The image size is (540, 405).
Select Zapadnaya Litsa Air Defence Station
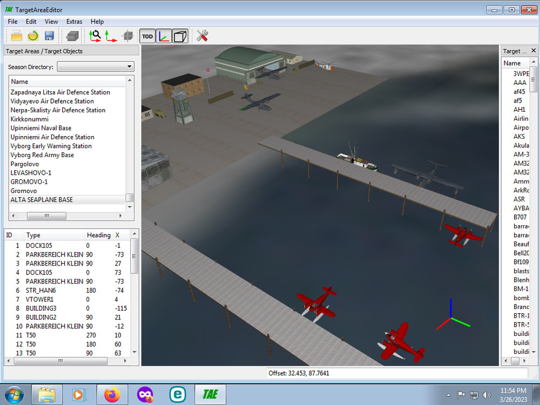pos(60,92)
